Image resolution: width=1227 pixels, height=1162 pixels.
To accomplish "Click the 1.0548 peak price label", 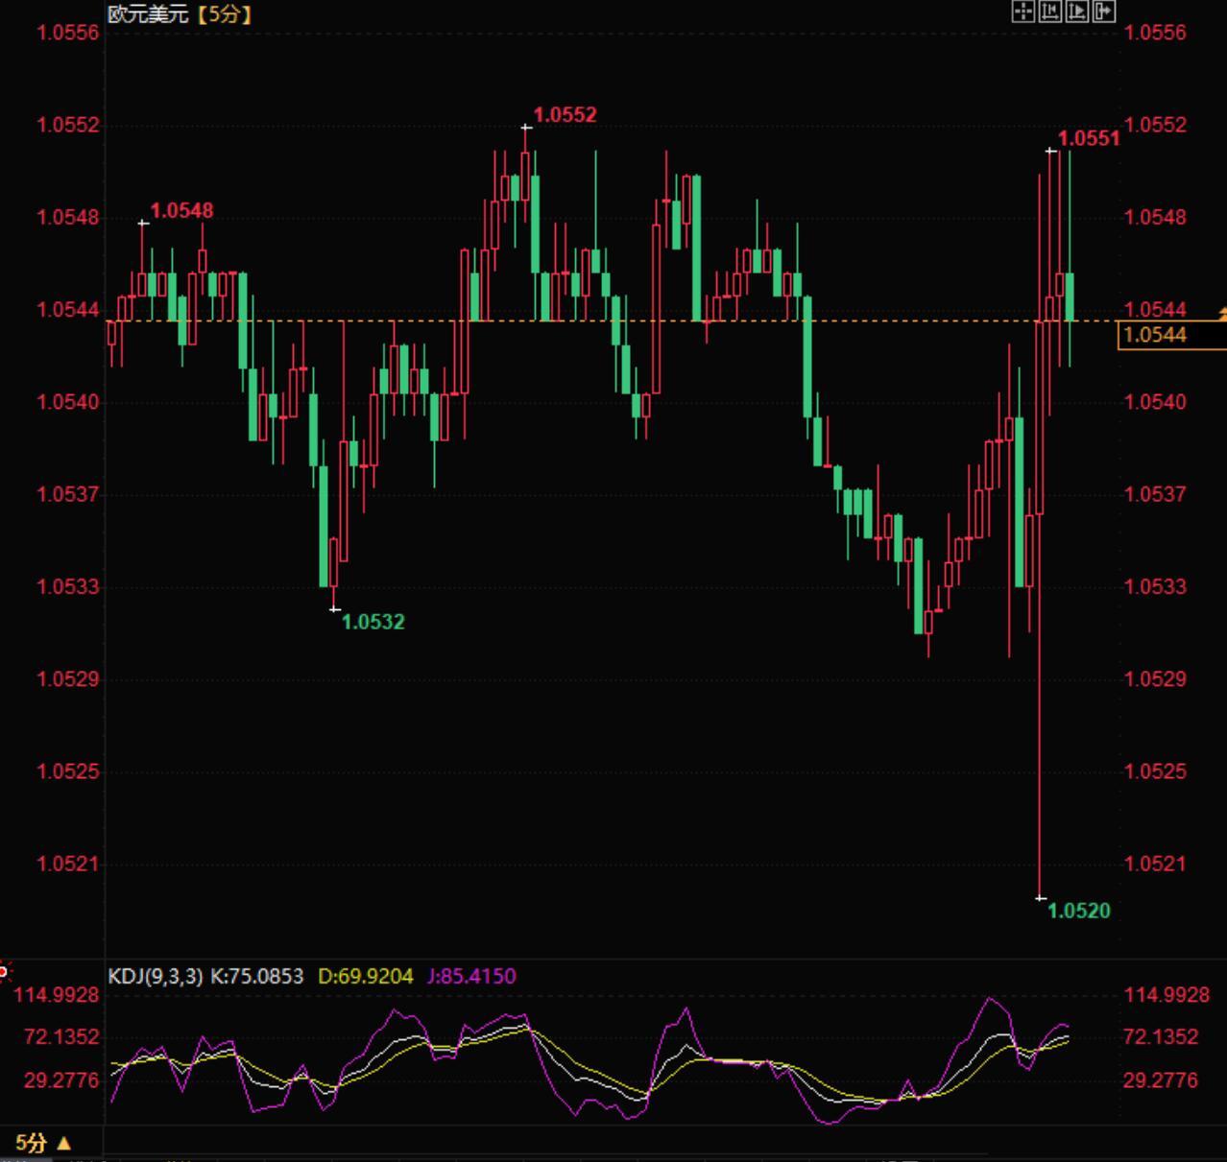I will click(182, 210).
